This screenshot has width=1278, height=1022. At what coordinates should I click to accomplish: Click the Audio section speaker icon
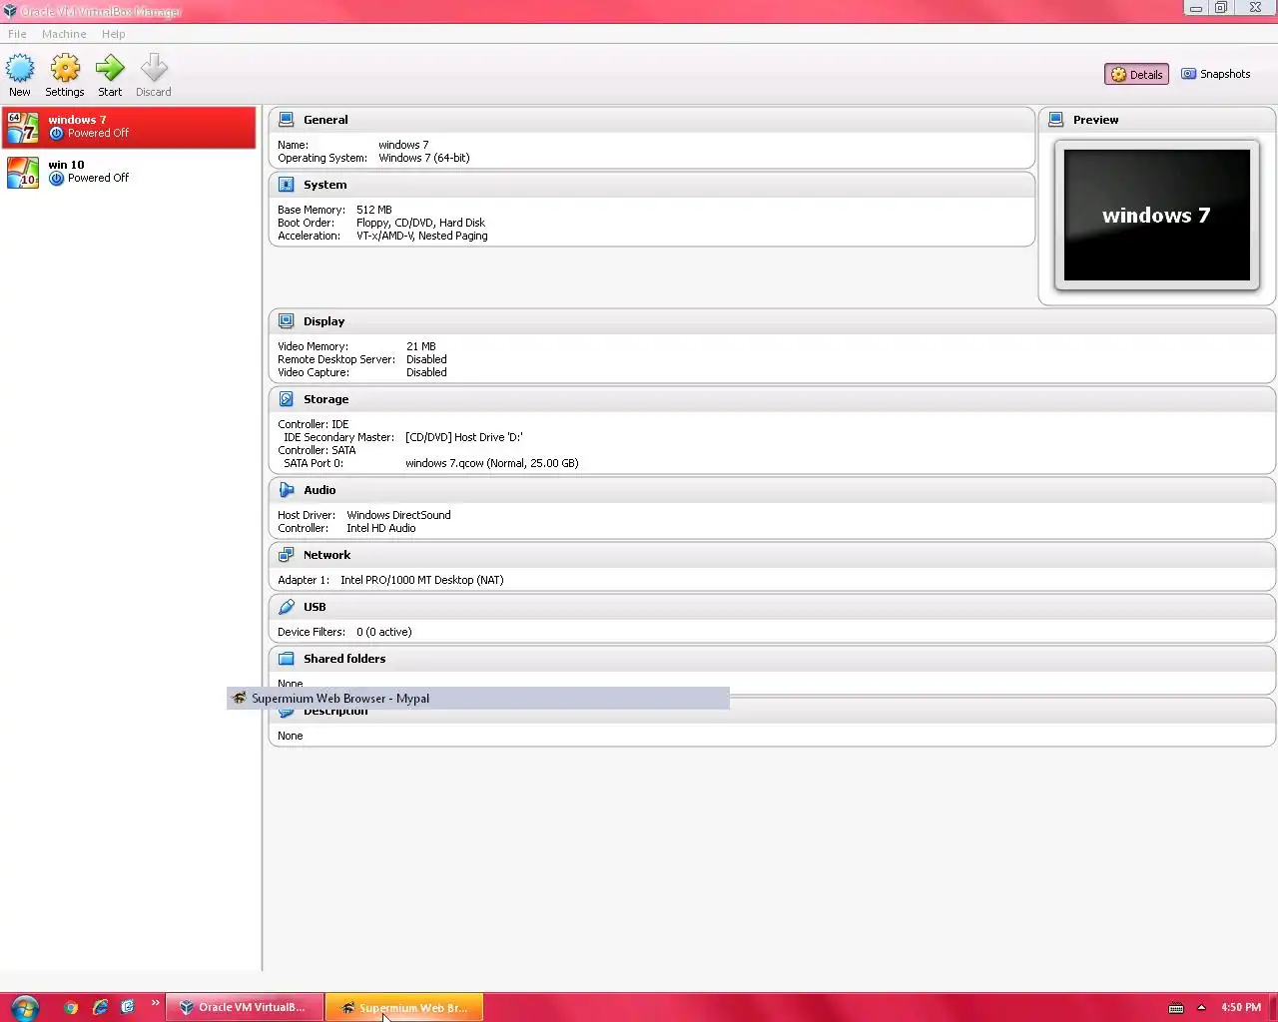pos(287,490)
